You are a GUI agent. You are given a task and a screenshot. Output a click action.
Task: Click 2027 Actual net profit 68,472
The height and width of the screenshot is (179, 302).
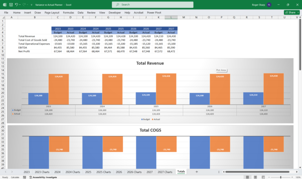coord(171,51)
